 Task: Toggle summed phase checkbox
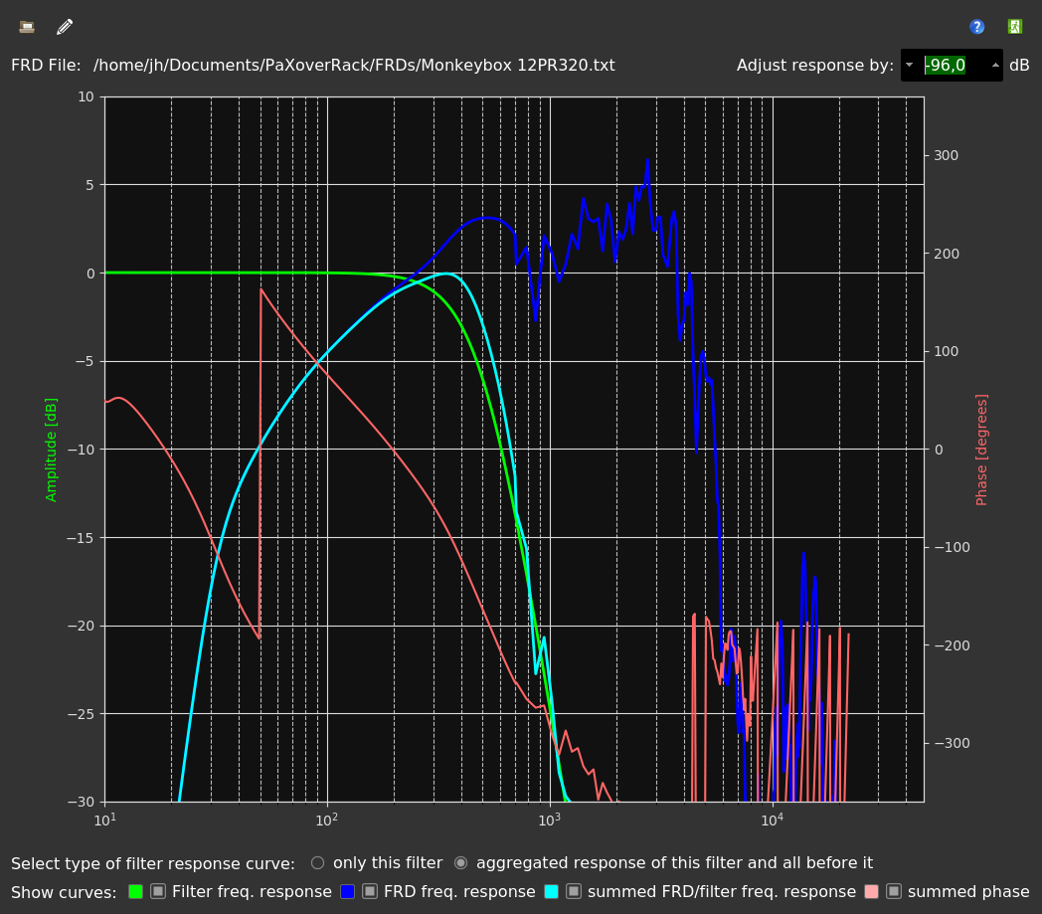[894, 891]
